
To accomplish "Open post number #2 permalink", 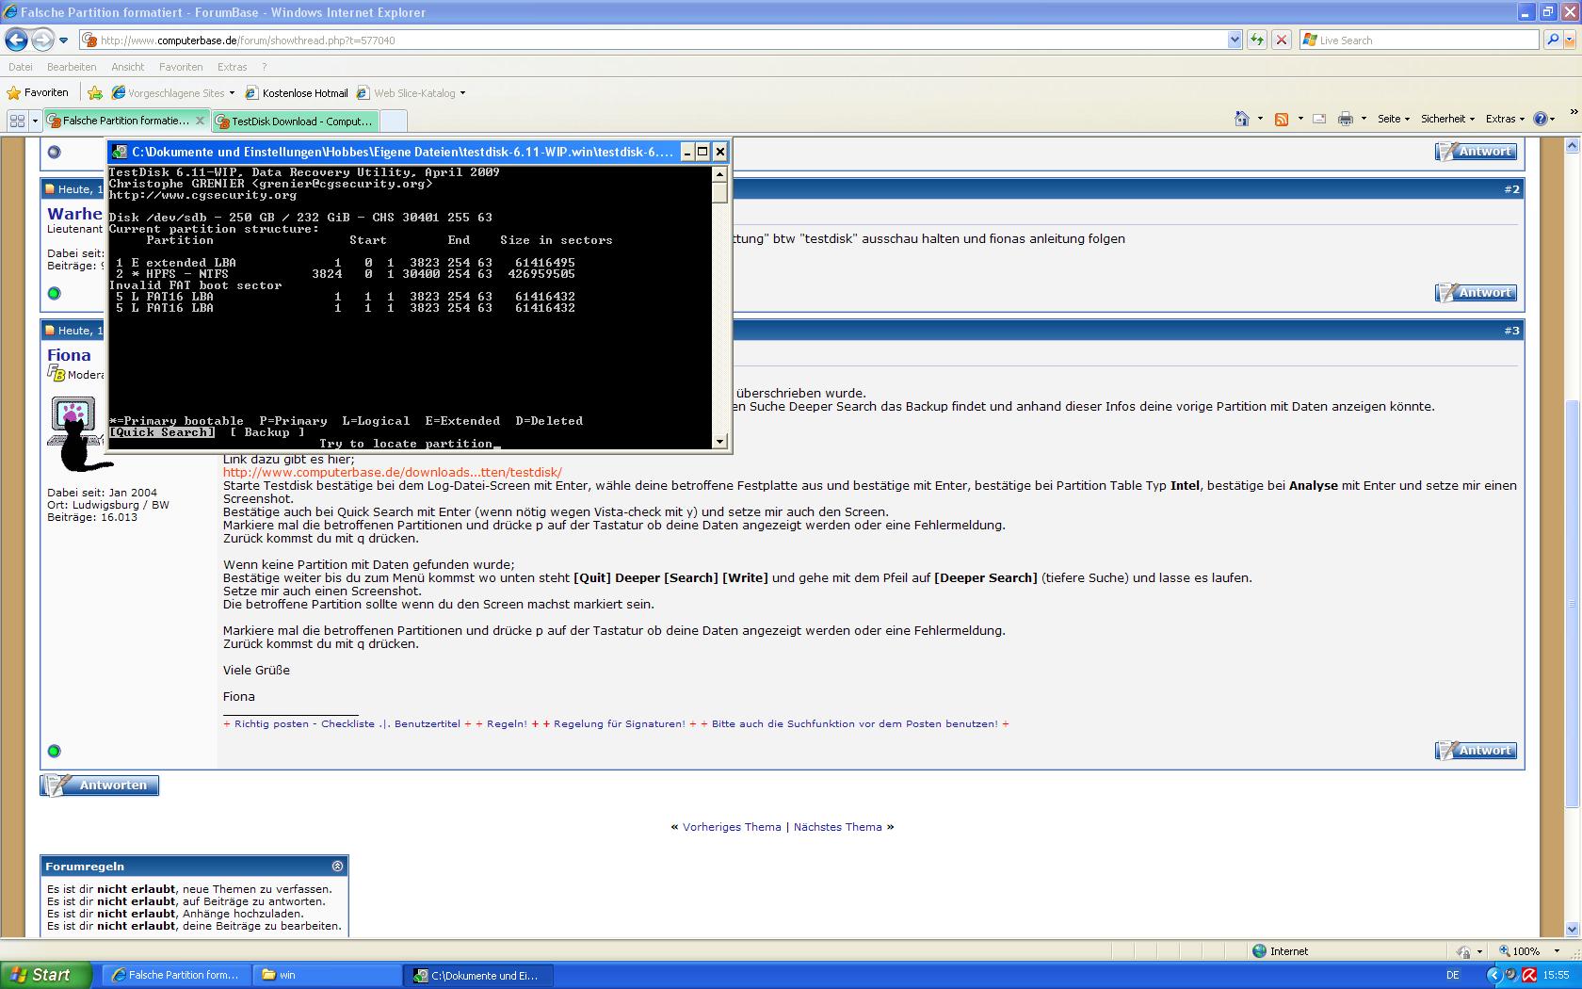I will click(x=1511, y=189).
